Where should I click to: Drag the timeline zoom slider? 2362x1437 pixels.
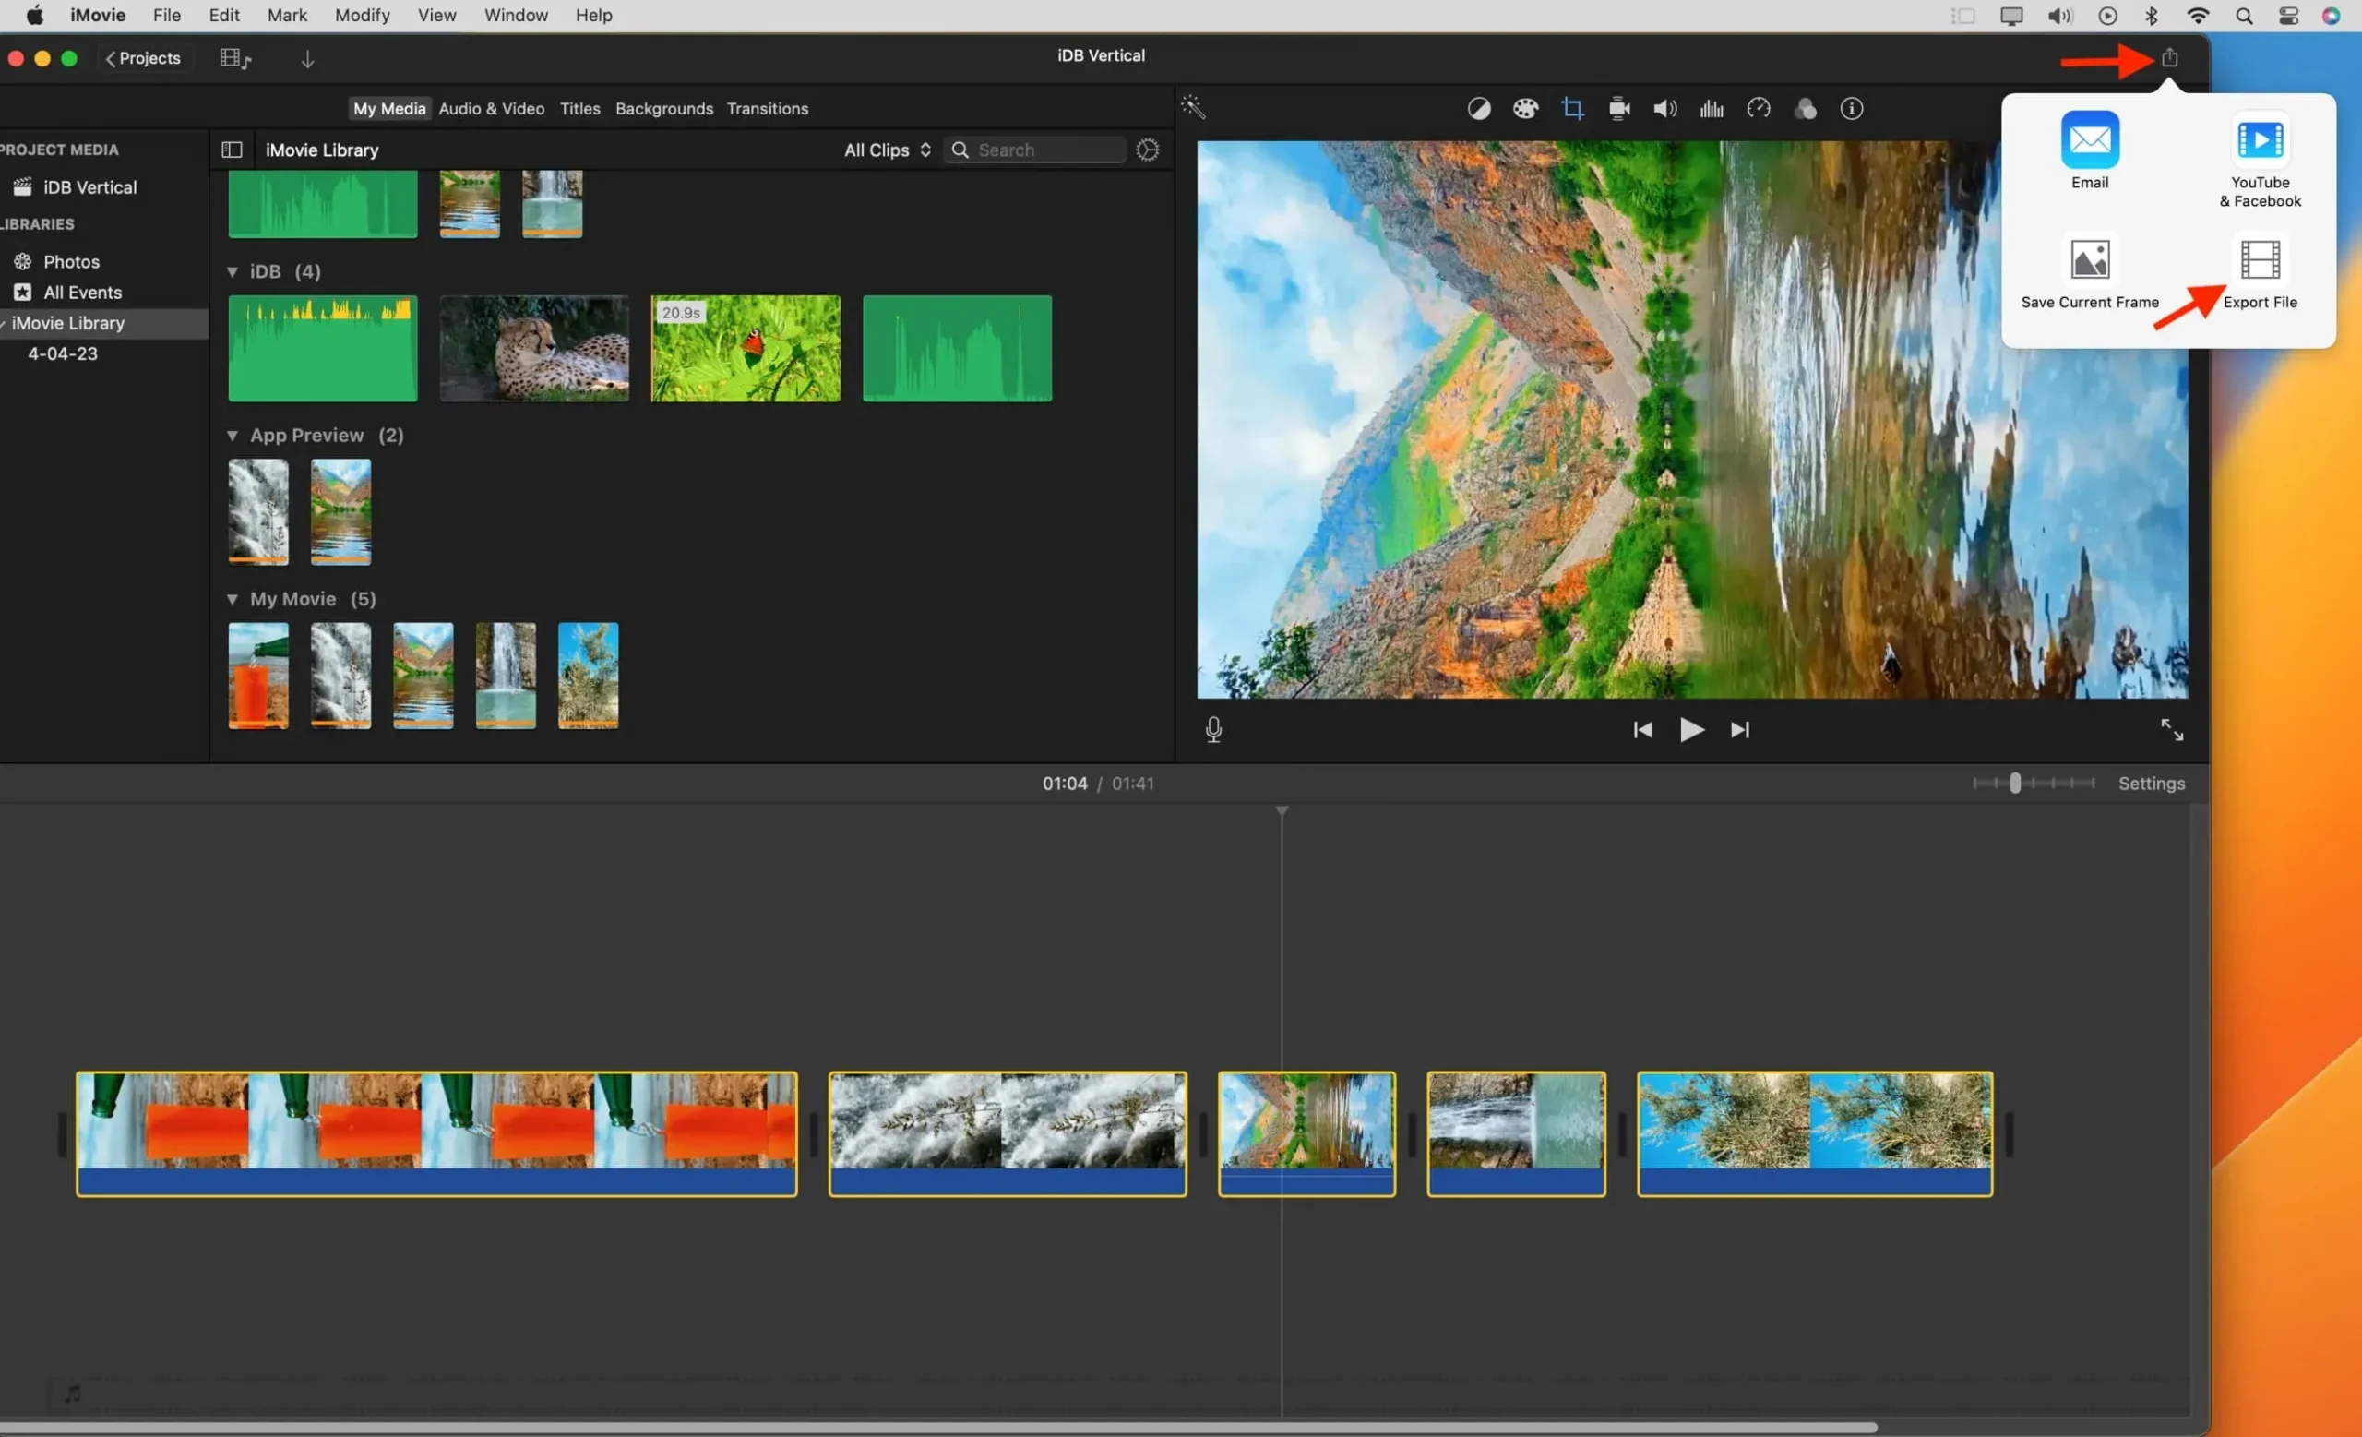2012,784
